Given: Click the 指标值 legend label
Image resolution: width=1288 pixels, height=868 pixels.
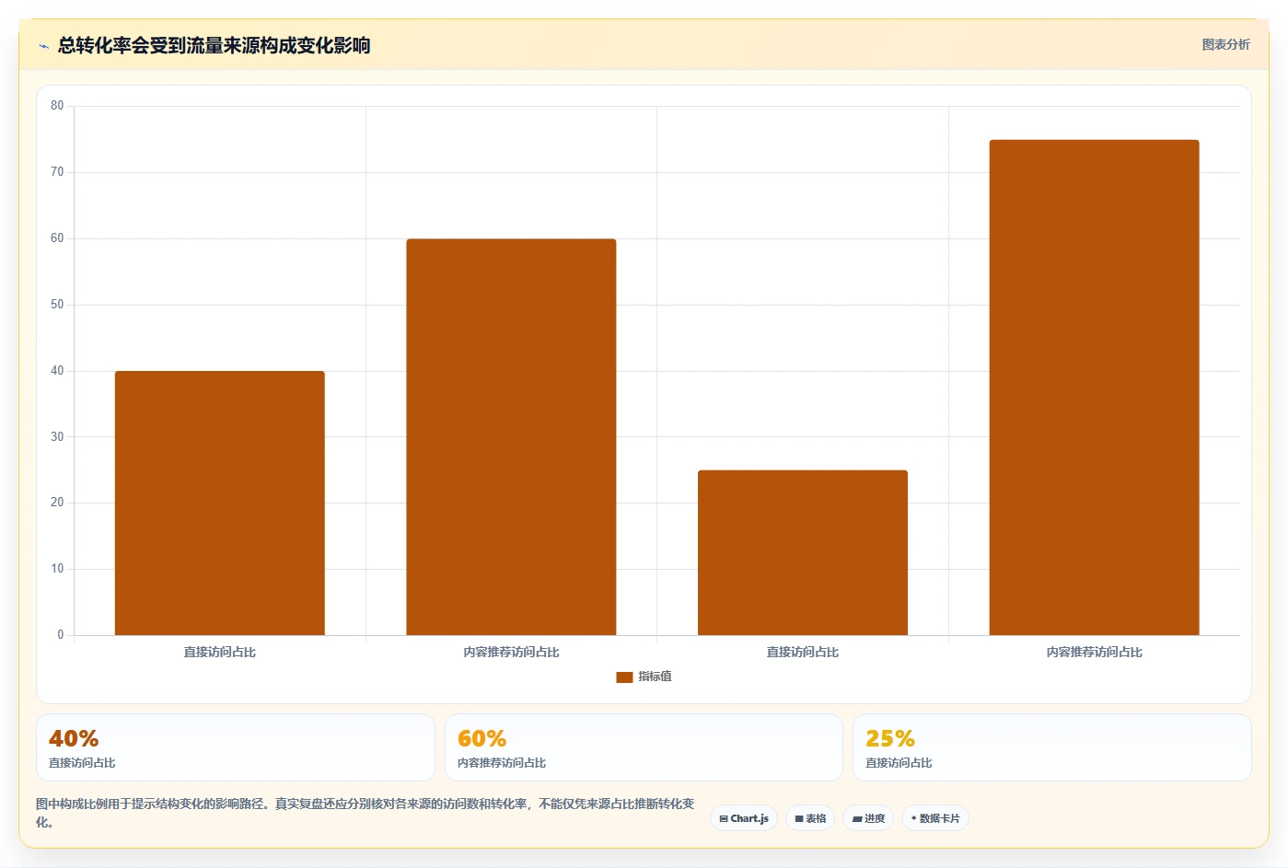Looking at the screenshot, I should click(655, 677).
